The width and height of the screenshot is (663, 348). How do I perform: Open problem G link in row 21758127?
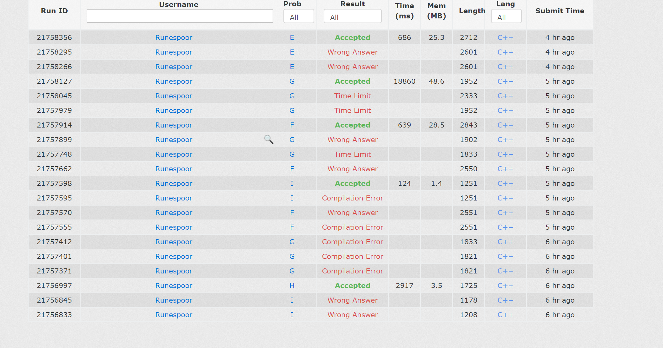click(292, 81)
